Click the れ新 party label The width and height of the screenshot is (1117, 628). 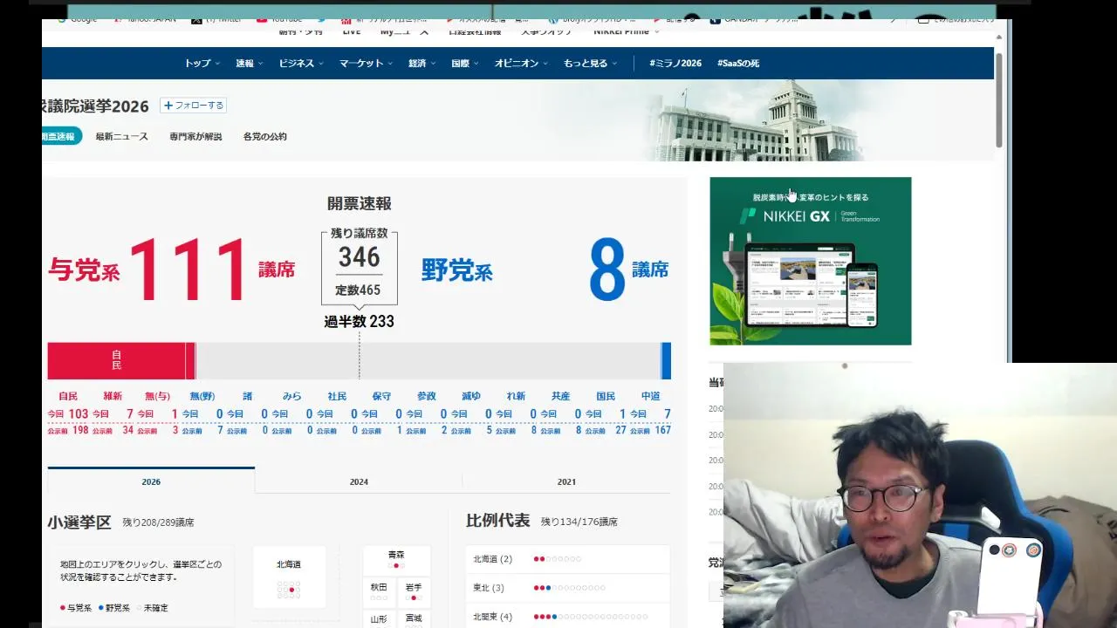(516, 396)
